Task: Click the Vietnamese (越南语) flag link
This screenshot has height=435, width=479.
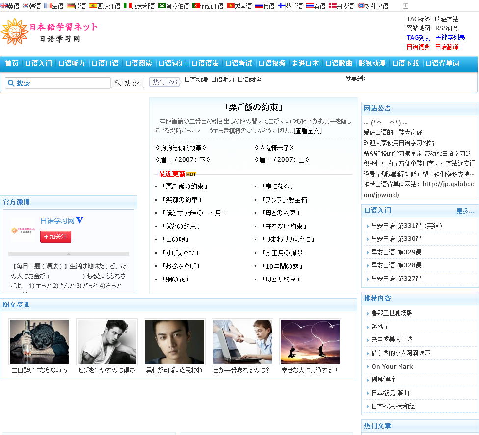Action: [x=239, y=6]
